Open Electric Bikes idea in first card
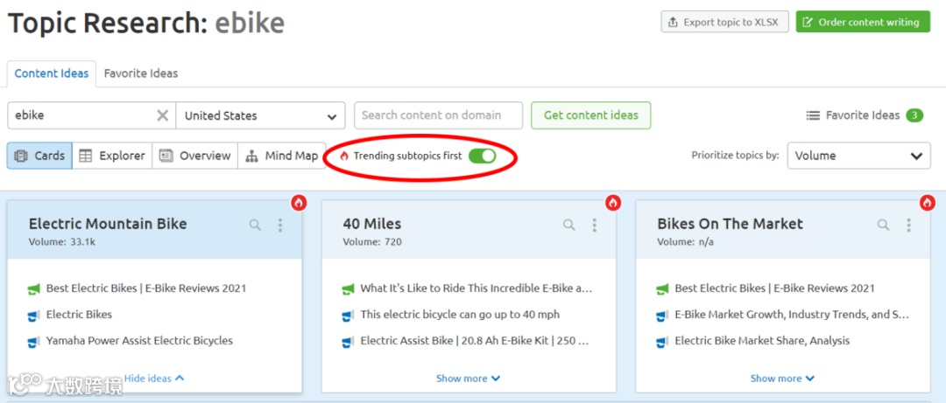The width and height of the screenshot is (946, 403). (79, 315)
